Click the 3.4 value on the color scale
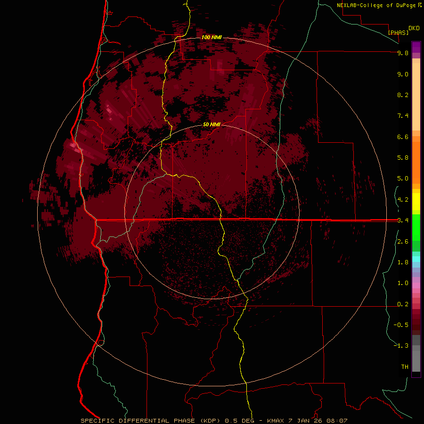424x424 pixels. 403,220
